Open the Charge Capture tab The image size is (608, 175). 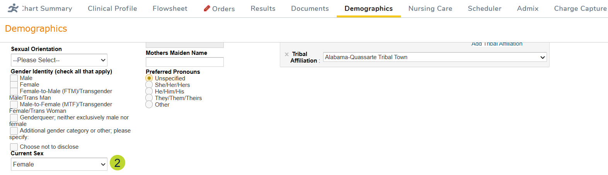(580, 8)
